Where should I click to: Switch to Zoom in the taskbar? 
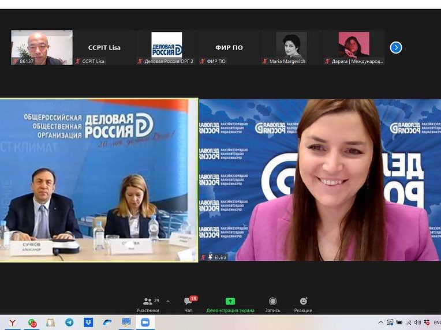click(145, 322)
